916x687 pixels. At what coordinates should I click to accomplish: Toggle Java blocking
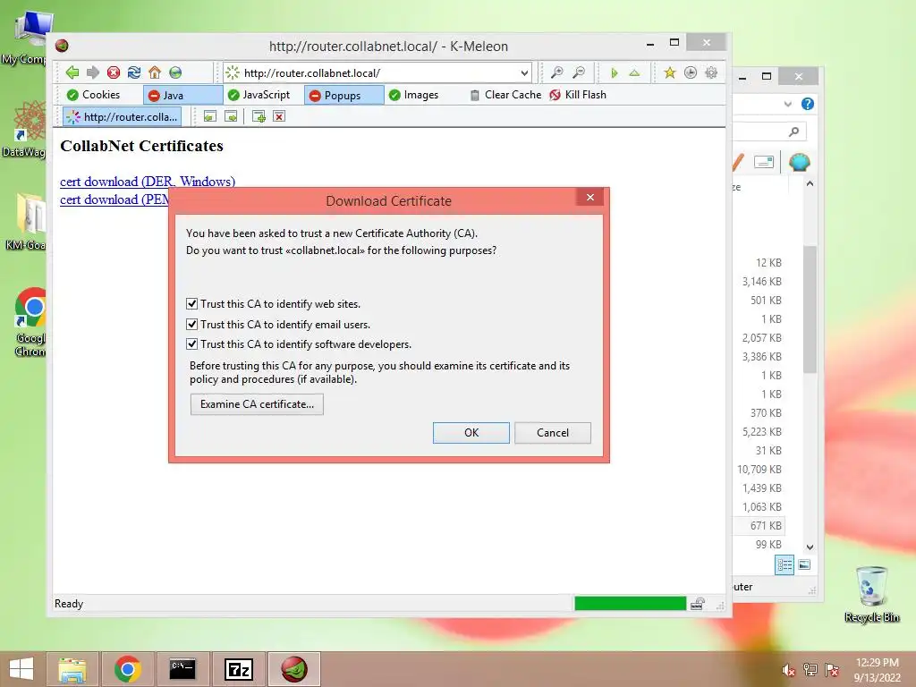point(182,95)
